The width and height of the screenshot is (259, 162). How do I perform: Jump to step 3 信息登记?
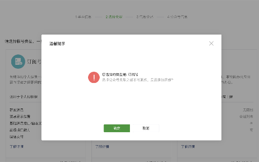145,17
